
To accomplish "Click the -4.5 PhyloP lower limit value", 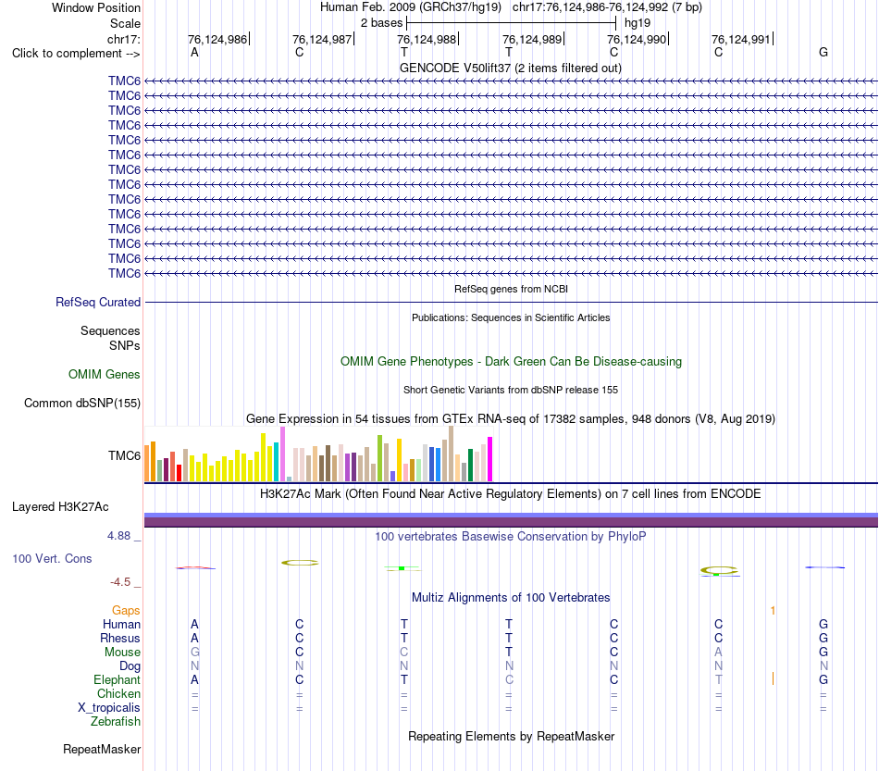I will pyautogui.click(x=120, y=582).
